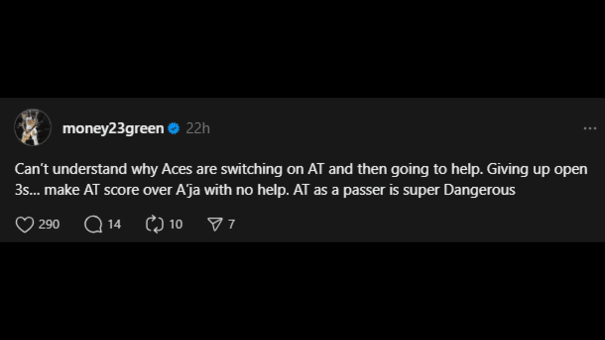The image size is (605, 340).
Task: Click the word "Aces" in the post
Action: coord(177,169)
